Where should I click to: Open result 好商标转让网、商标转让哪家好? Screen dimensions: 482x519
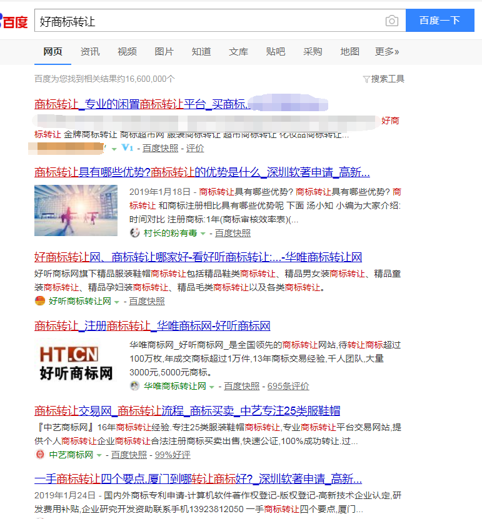coord(198,257)
